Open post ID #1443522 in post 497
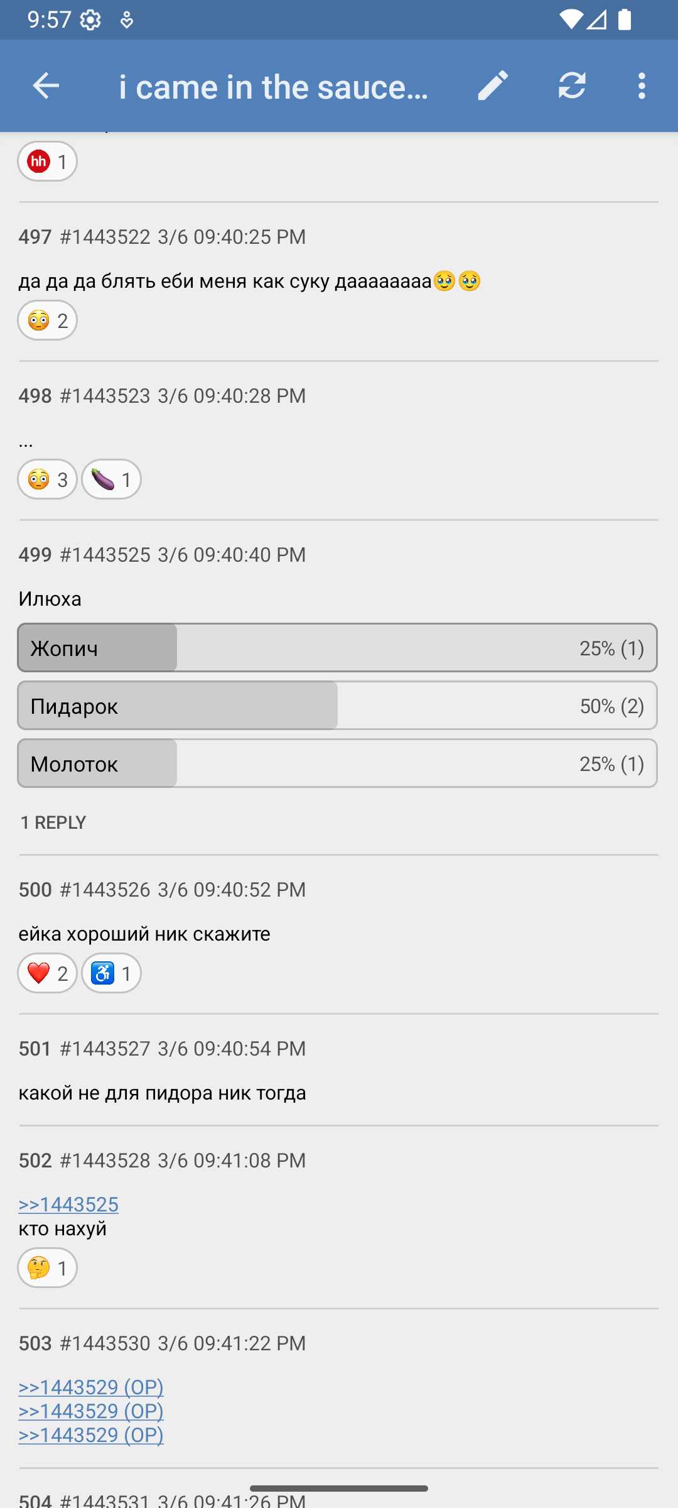Image resolution: width=678 pixels, height=1508 pixels. [105, 237]
